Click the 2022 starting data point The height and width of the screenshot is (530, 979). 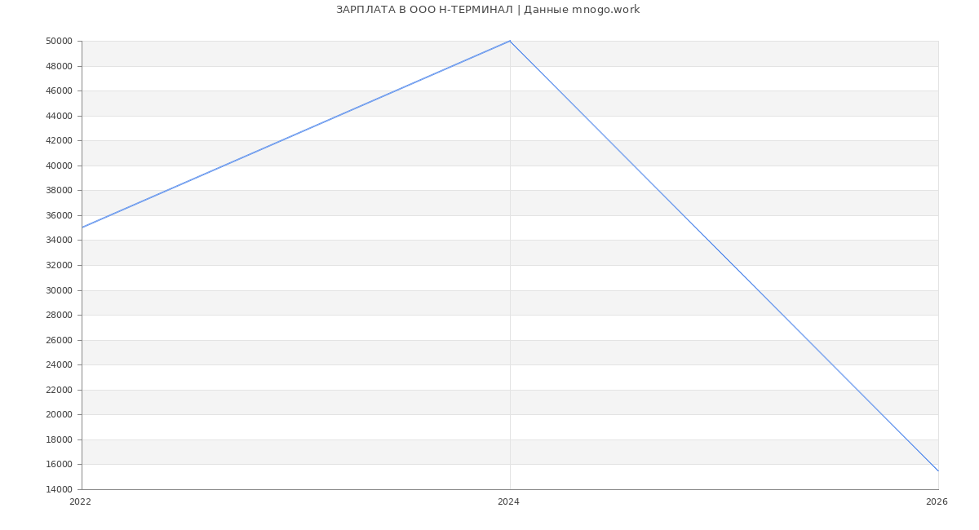82,227
